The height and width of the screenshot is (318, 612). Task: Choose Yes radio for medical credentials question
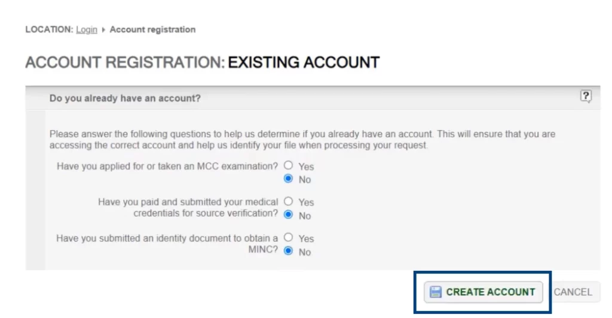coord(289,202)
